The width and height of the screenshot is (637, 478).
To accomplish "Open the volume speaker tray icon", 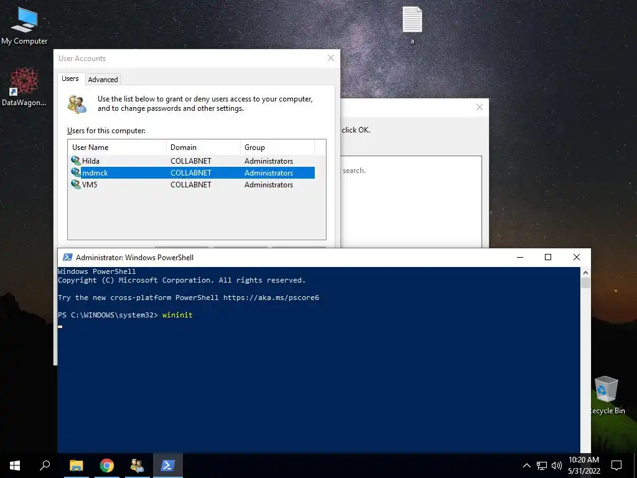I will 557,466.
